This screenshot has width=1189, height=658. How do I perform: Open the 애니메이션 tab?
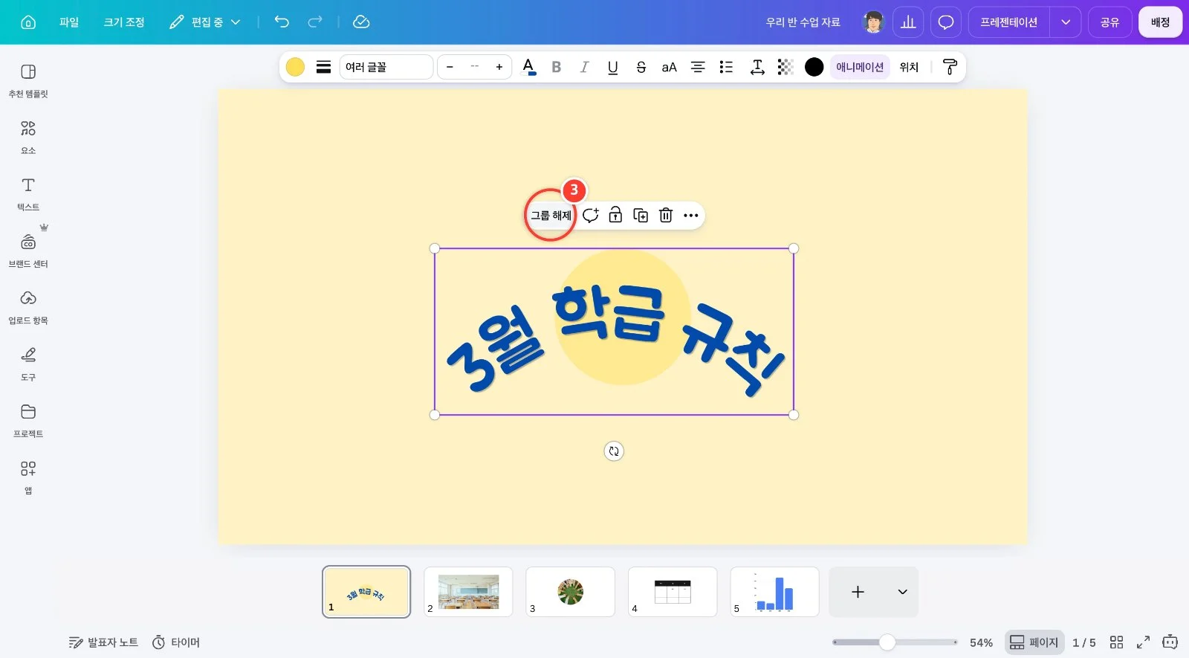[x=860, y=67]
